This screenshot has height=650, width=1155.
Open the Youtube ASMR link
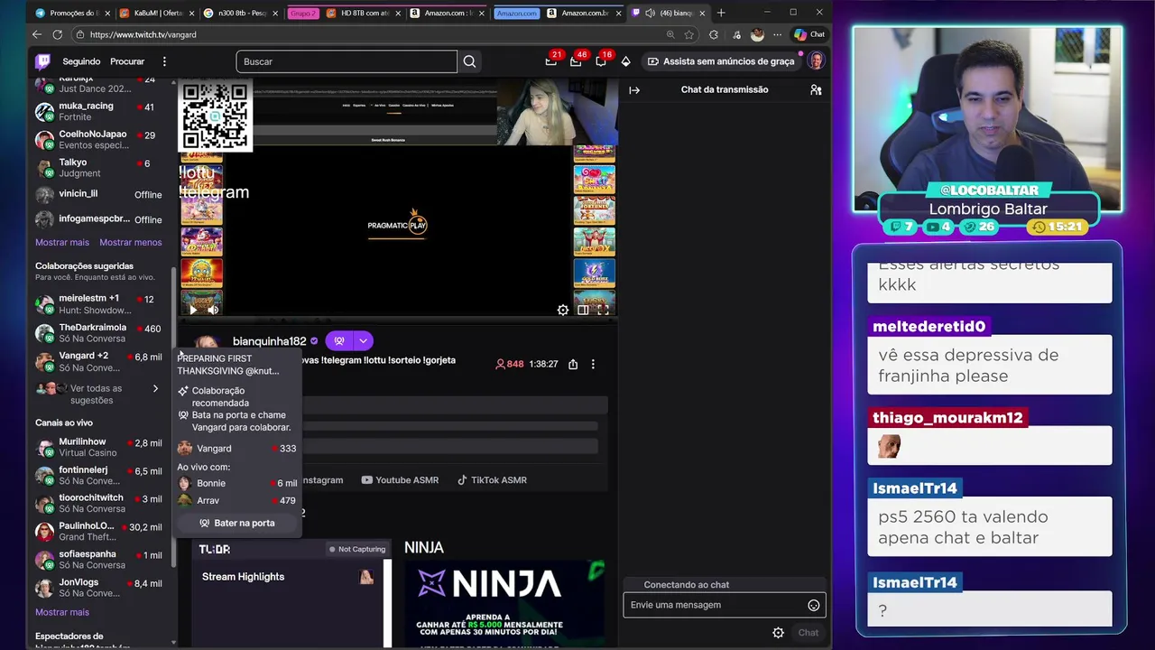(x=399, y=480)
